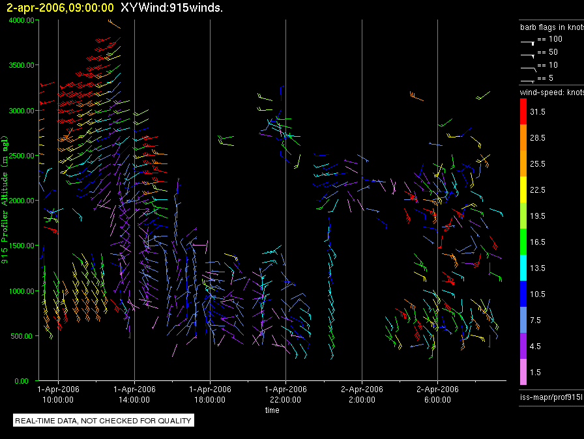Select the cyan 13.5 knots color band
Viewport: 584px width, 439px height.
(x=523, y=268)
